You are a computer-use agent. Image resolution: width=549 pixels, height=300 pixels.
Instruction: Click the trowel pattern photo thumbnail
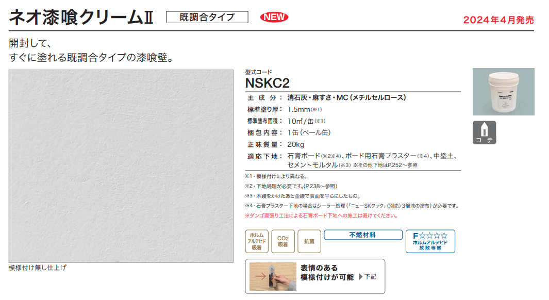click(x=273, y=276)
